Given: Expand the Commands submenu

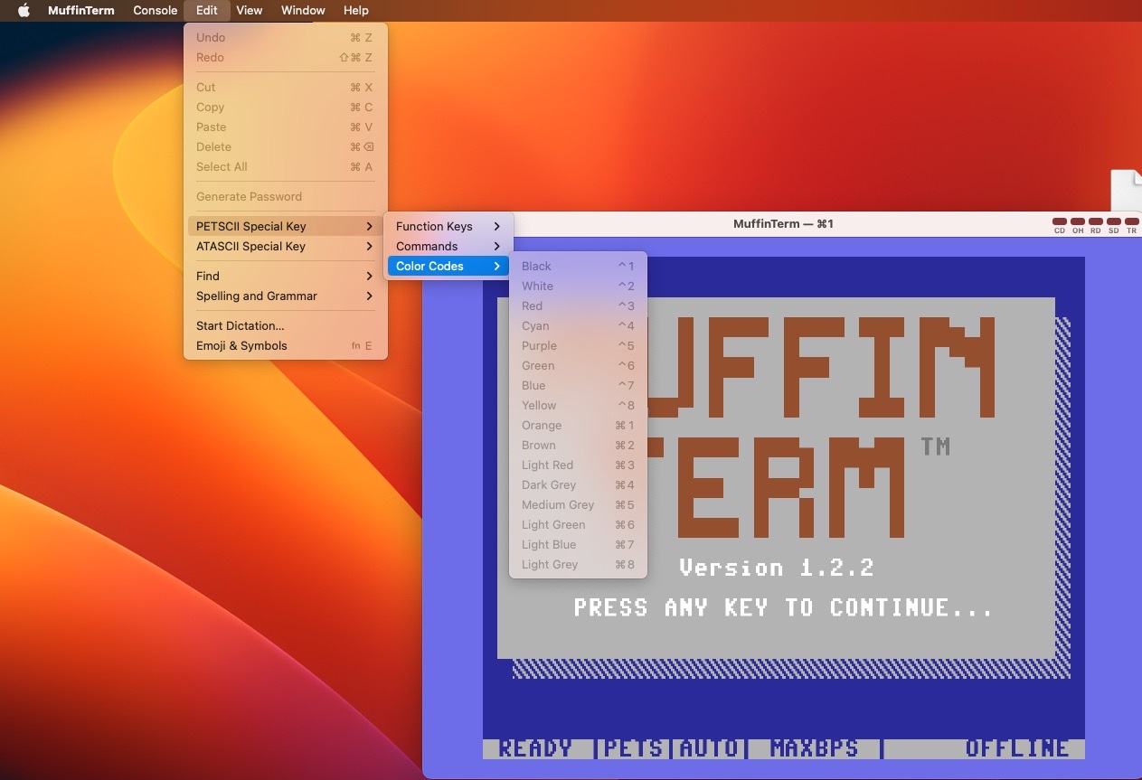Looking at the screenshot, I should (x=448, y=246).
